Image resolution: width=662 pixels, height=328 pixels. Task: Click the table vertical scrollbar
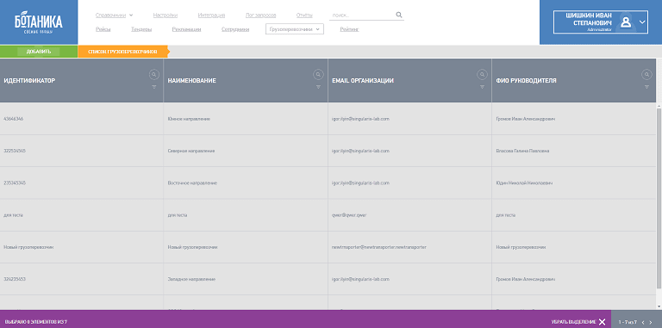coord(659,198)
